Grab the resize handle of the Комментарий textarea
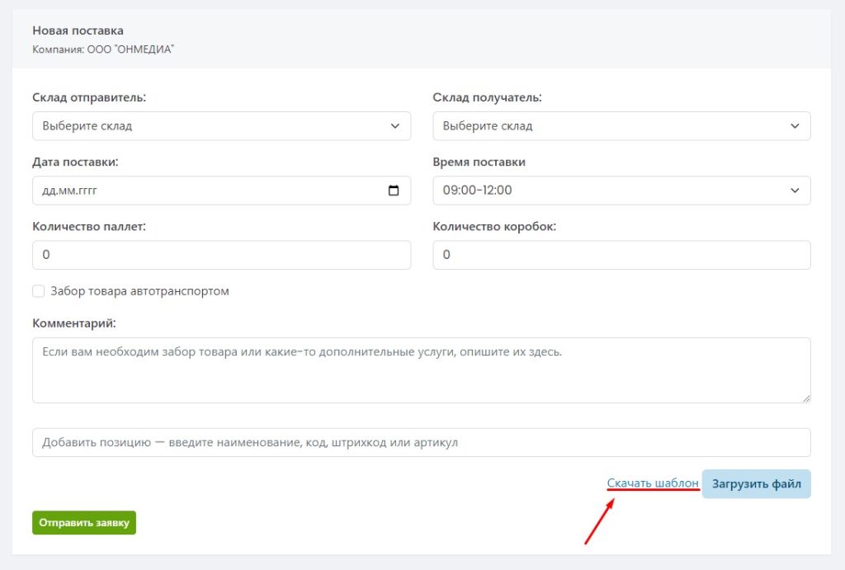Screen dimensions: 845x570 pyautogui.click(x=805, y=398)
